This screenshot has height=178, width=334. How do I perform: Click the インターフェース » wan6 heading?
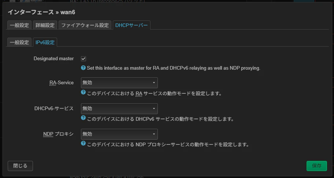tap(41, 12)
